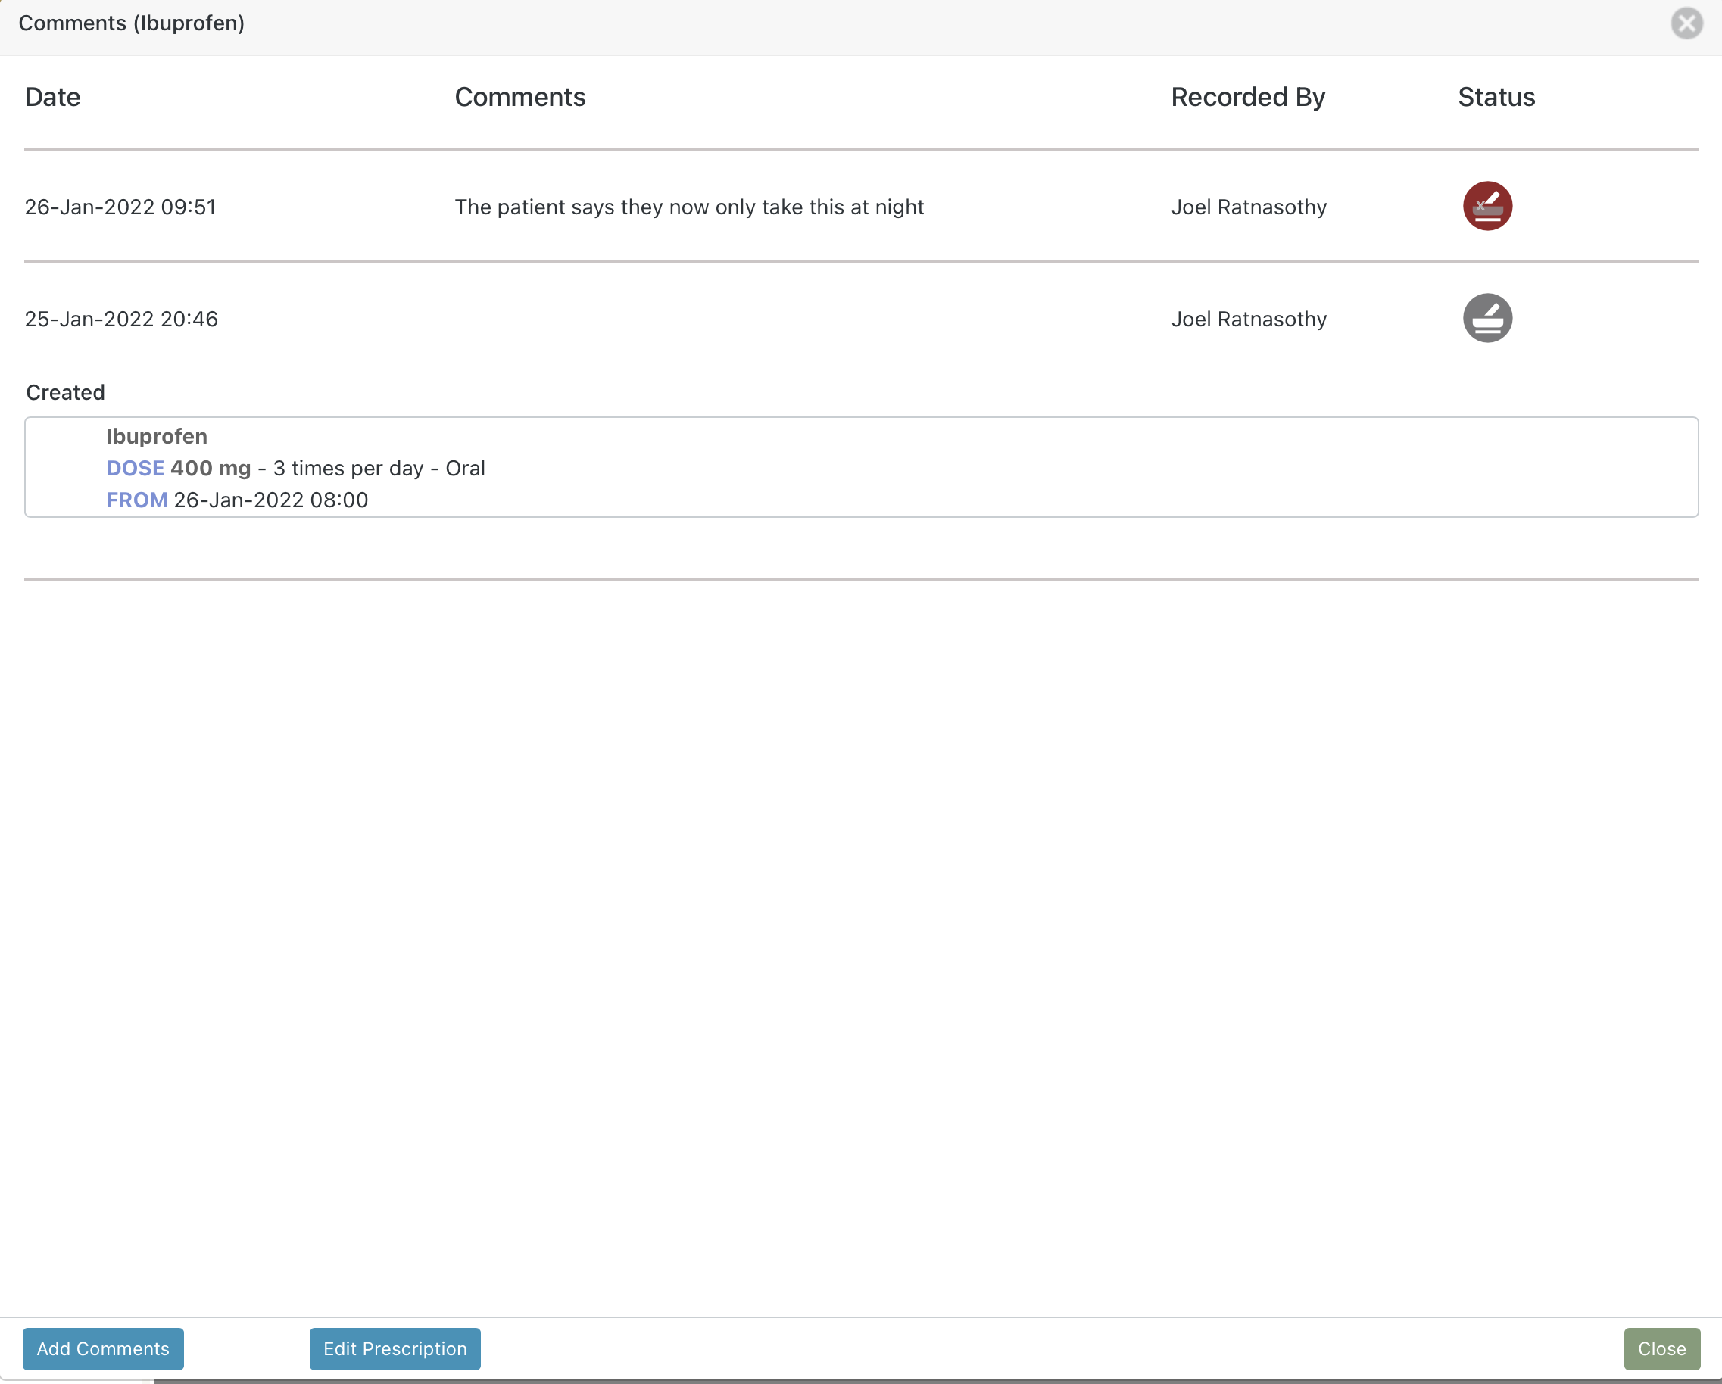Click the Comments (Ibuprofen) dialog title

(x=132, y=23)
